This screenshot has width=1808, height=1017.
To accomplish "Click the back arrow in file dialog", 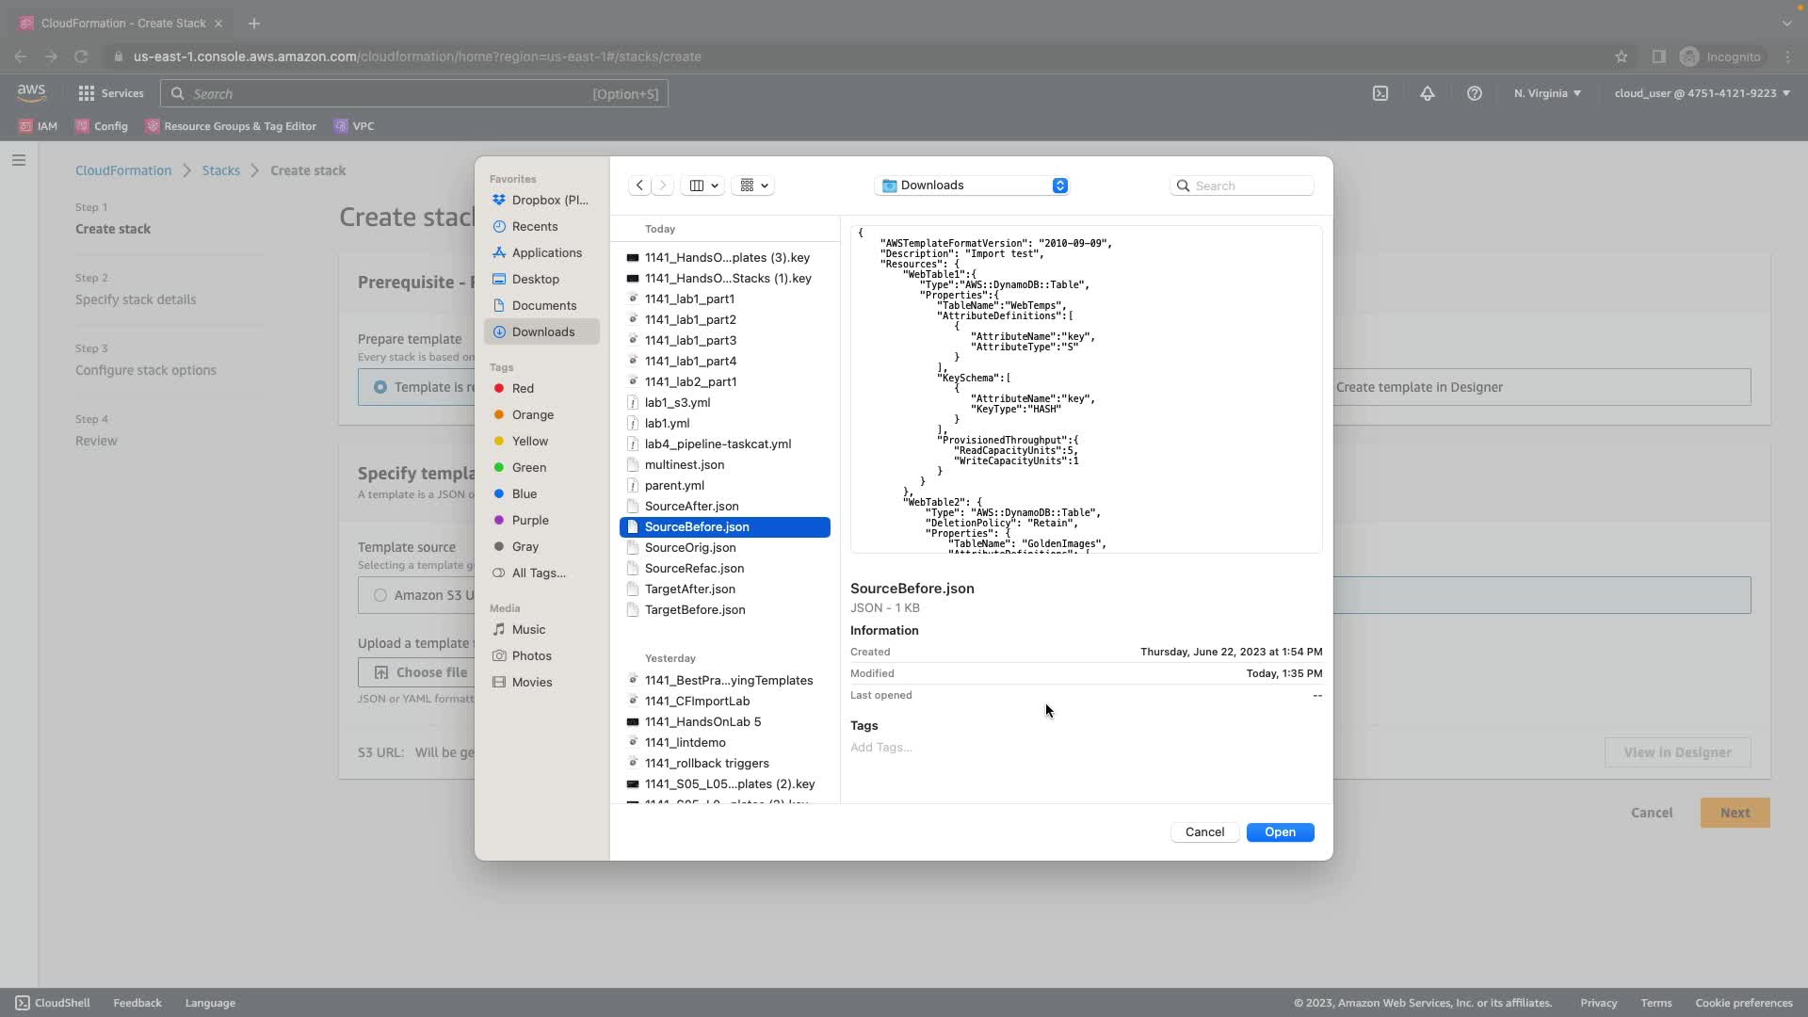I will tap(639, 186).
